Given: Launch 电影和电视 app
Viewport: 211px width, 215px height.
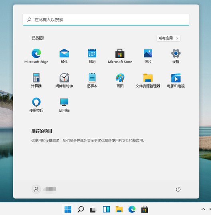Looking at the screenshot, I should (x=176, y=80).
